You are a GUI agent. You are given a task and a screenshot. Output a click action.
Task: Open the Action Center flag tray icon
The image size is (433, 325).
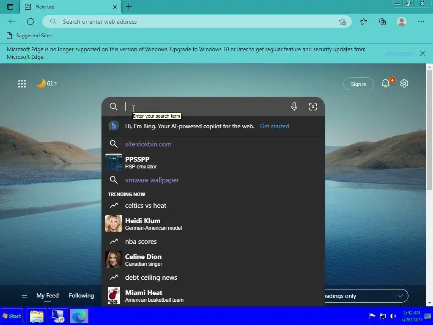[x=372, y=316]
